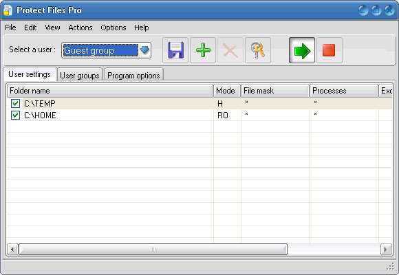Image resolution: width=399 pixels, height=275 pixels.
Task: Click the red X delete icon
Action: click(230, 50)
